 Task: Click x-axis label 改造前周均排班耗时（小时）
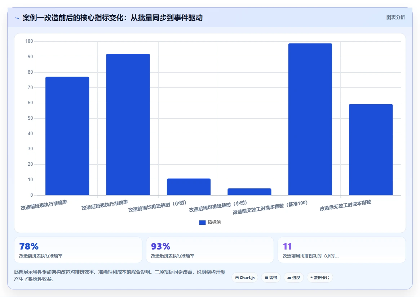tap(157, 206)
